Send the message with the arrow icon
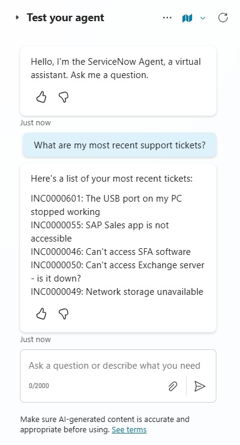The height and width of the screenshot is (445, 240). pyautogui.click(x=199, y=386)
